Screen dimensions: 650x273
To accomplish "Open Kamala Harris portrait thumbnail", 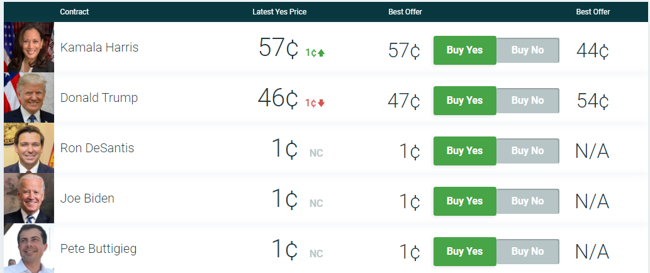I will [x=29, y=47].
